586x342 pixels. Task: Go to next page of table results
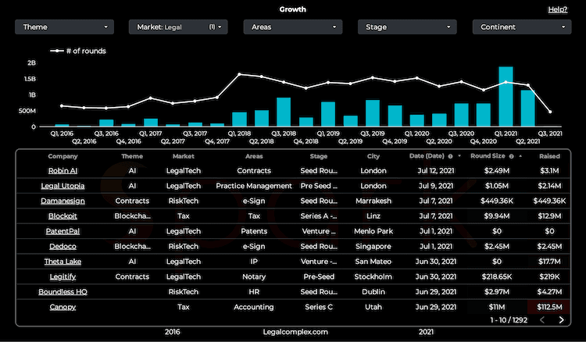tap(561, 319)
